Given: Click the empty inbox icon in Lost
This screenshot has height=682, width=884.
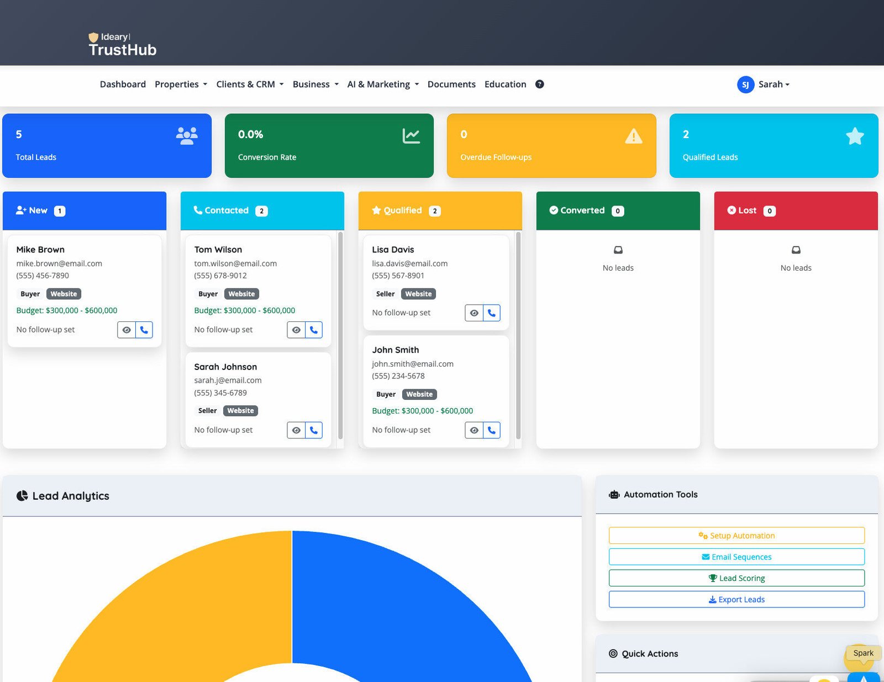Looking at the screenshot, I should (796, 250).
